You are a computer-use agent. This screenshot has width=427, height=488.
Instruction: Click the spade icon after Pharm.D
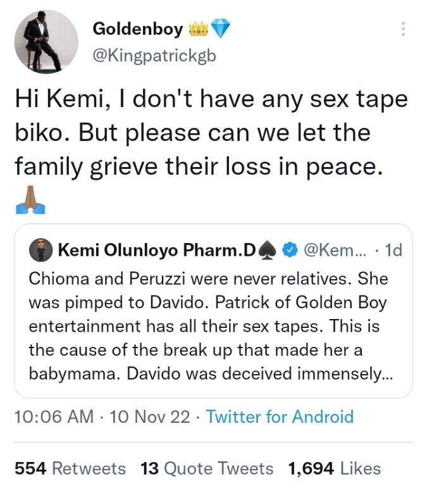(x=268, y=251)
